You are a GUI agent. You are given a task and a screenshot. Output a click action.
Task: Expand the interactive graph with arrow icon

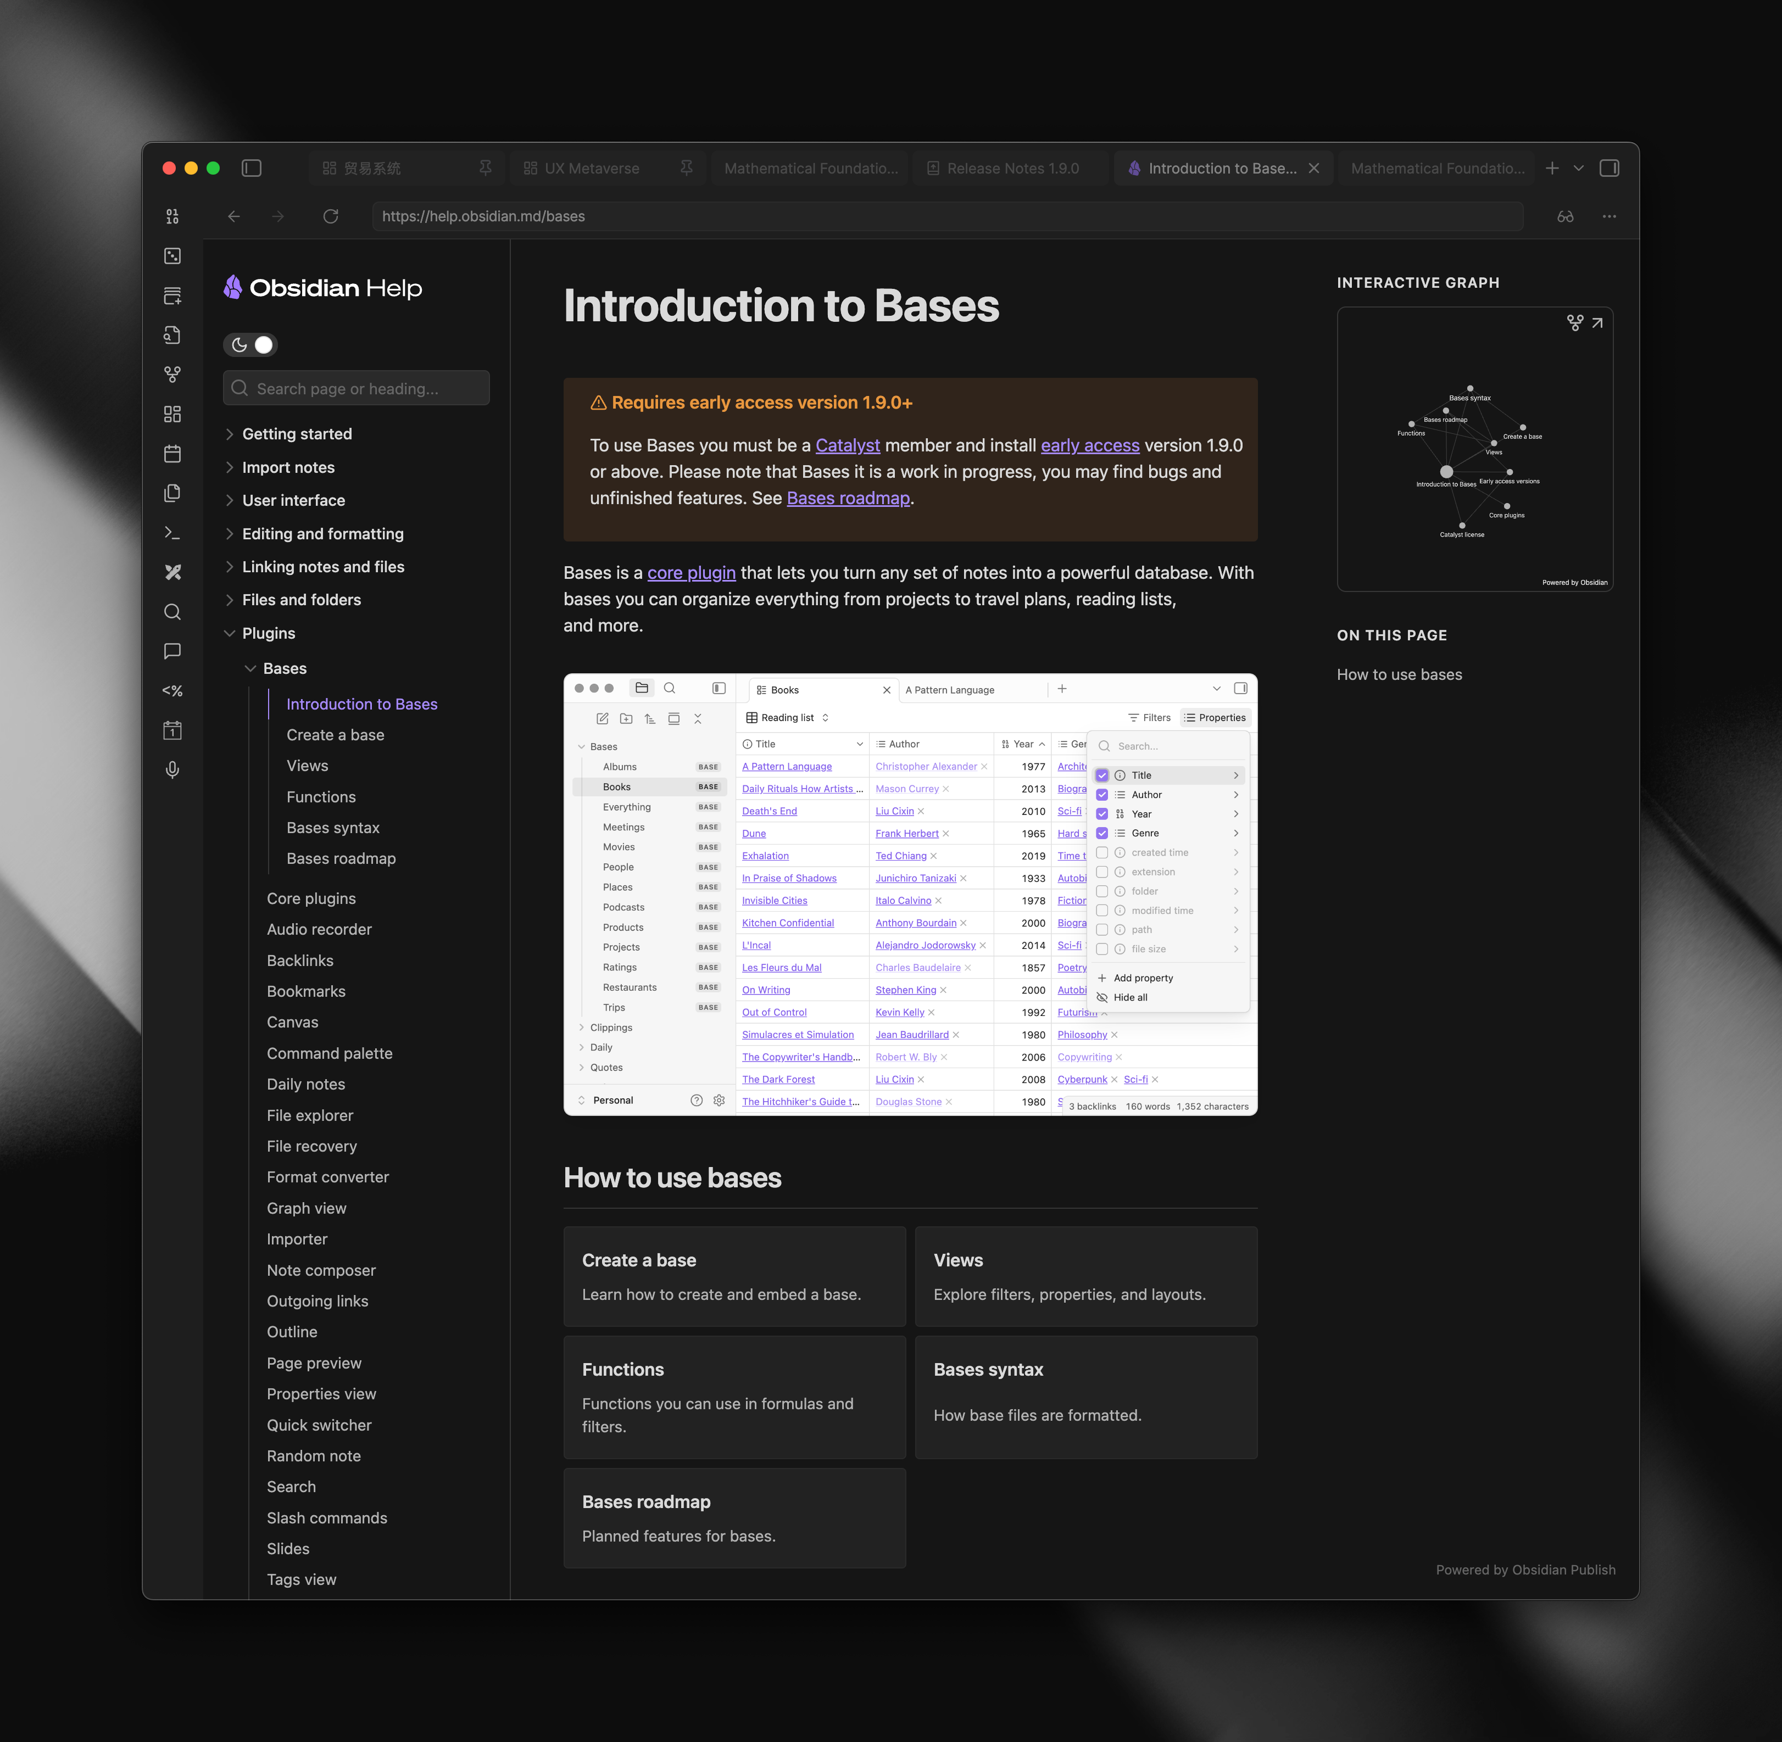click(x=1597, y=323)
